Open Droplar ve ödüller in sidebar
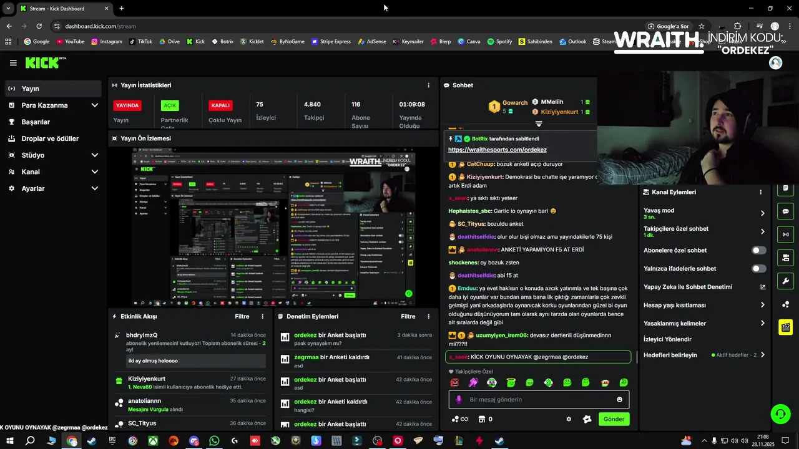This screenshot has width=799, height=449. [53, 138]
